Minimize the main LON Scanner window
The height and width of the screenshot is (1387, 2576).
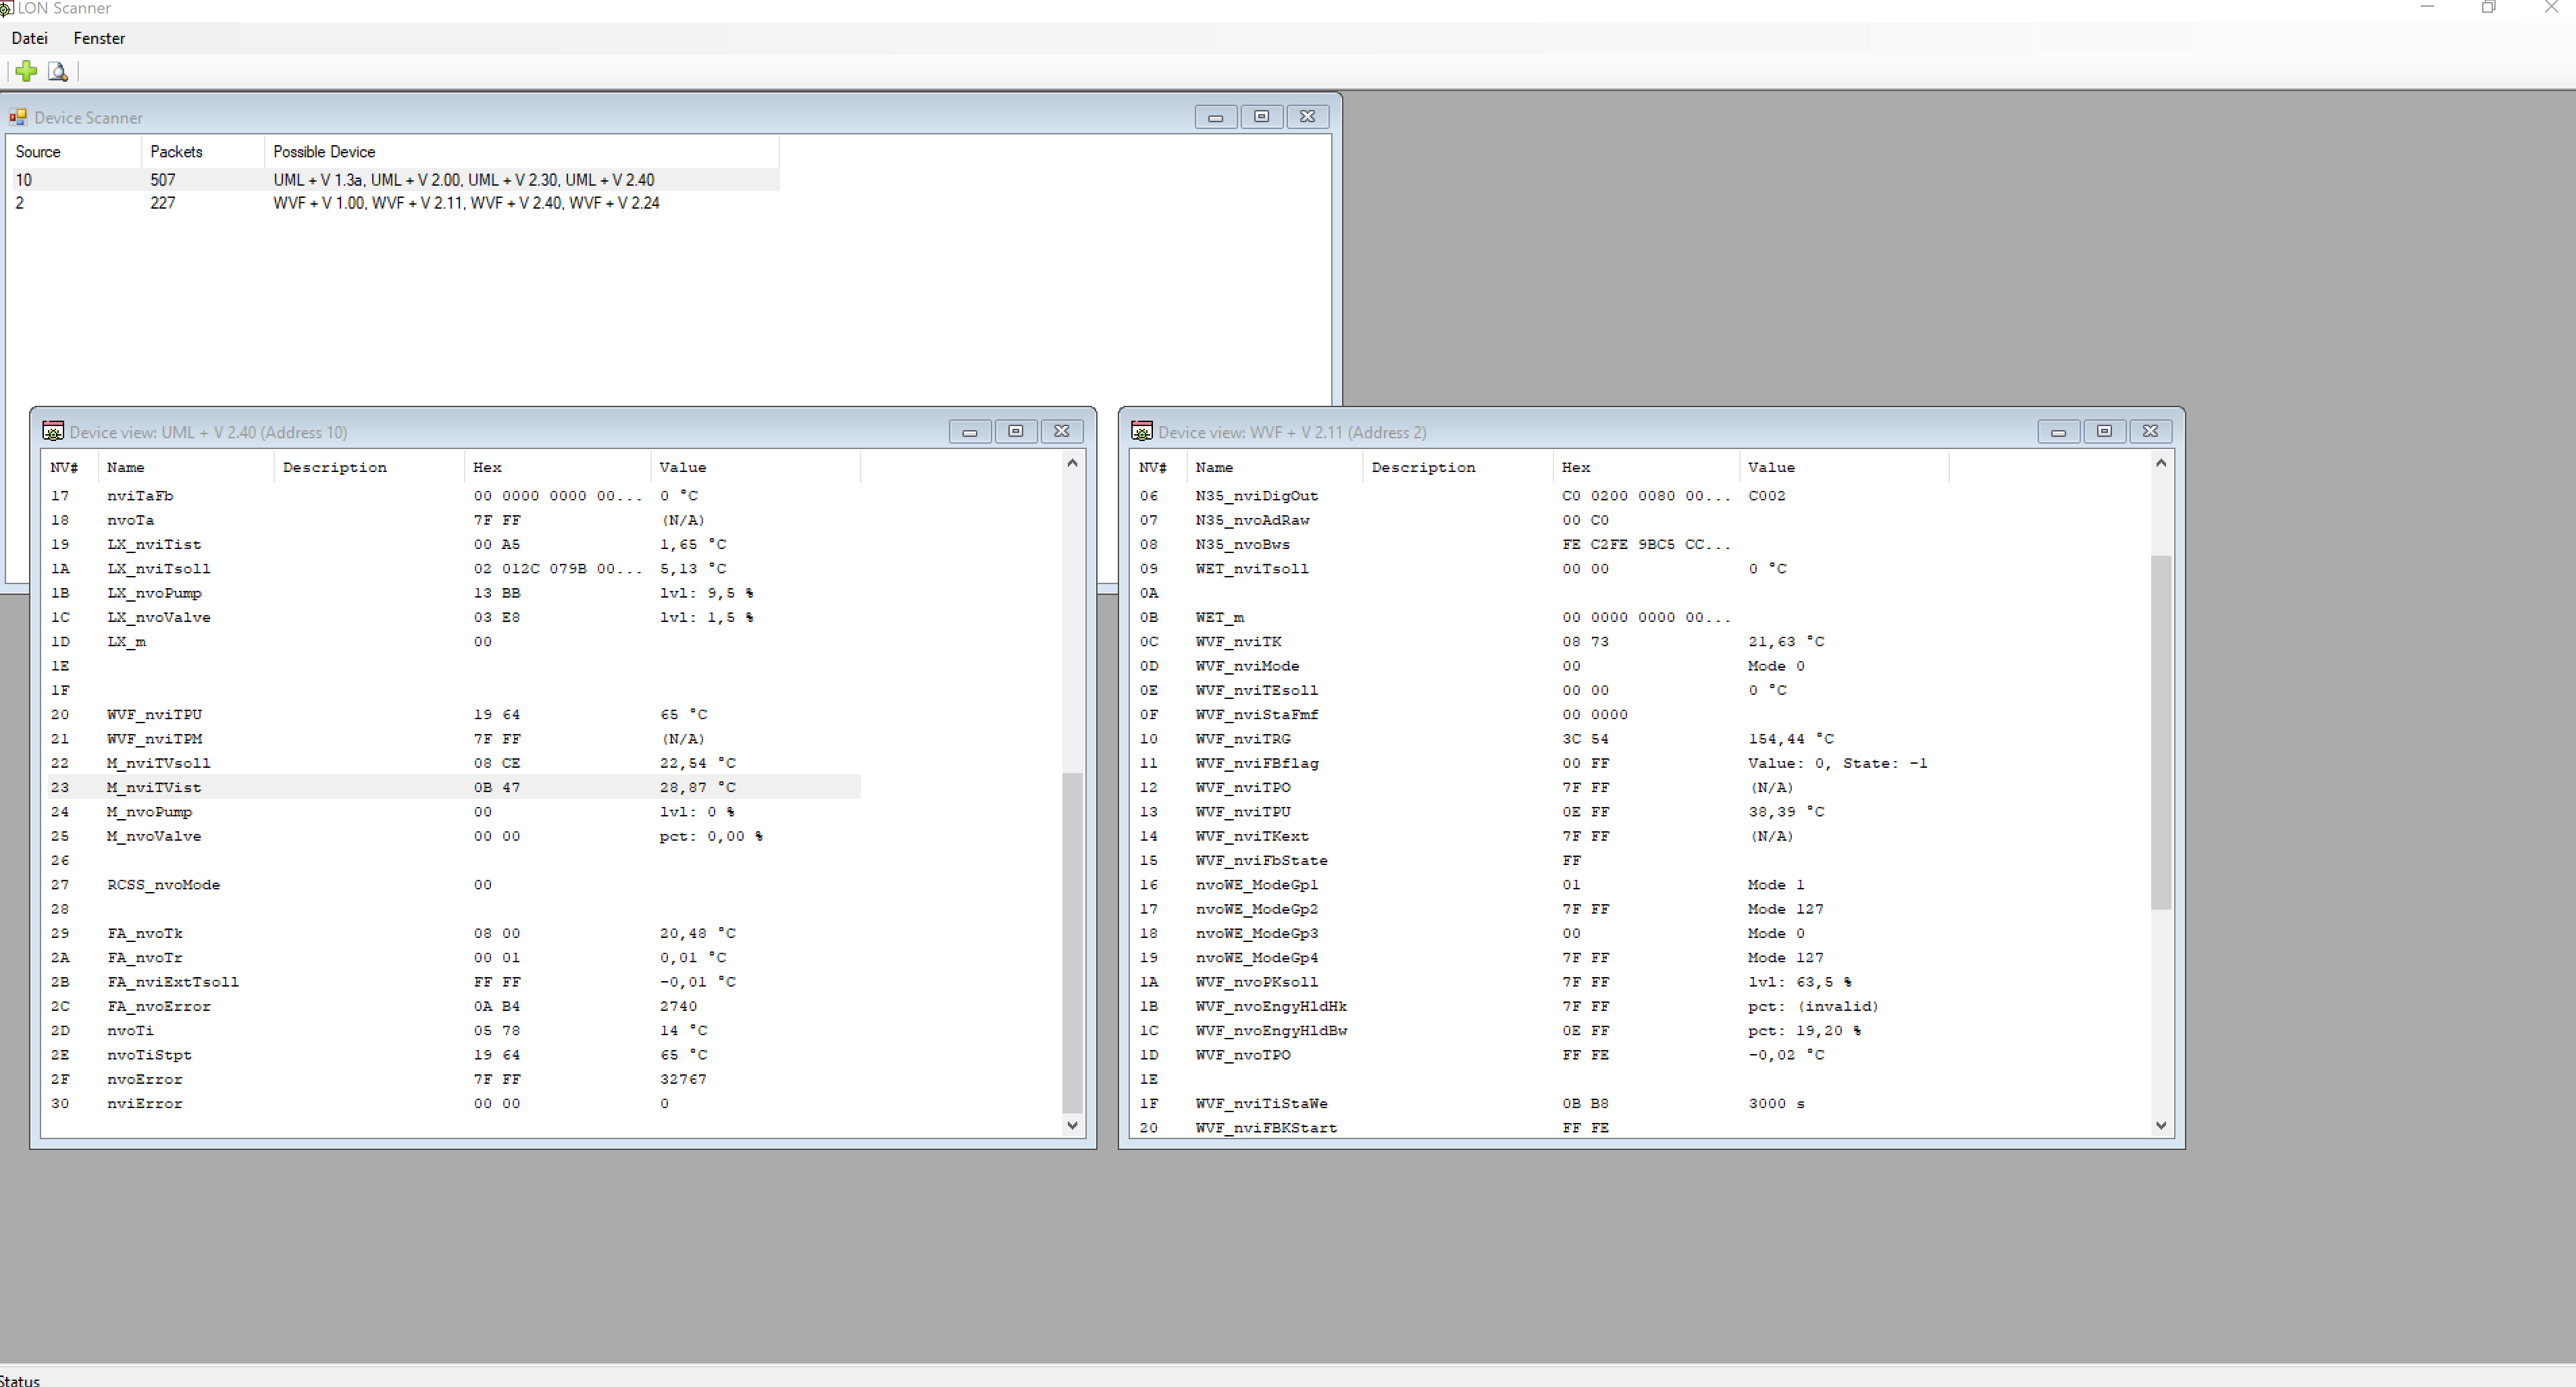pos(2427,7)
